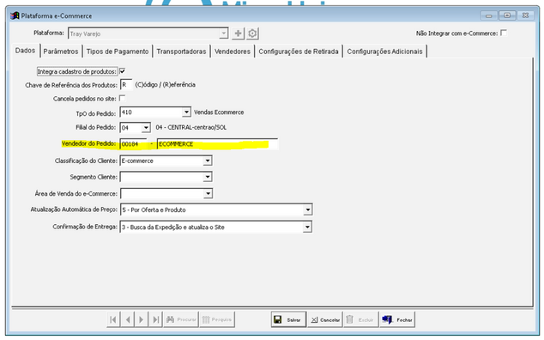The height and width of the screenshot is (340, 544).
Task: Go to the last record
Action: 156,319
